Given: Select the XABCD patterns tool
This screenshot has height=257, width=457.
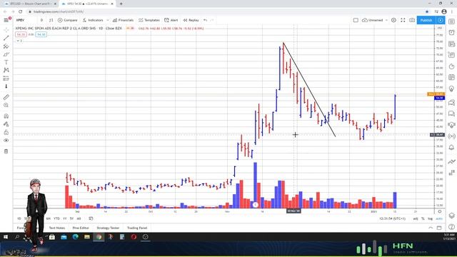Looking at the screenshot, I should tap(6, 70).
